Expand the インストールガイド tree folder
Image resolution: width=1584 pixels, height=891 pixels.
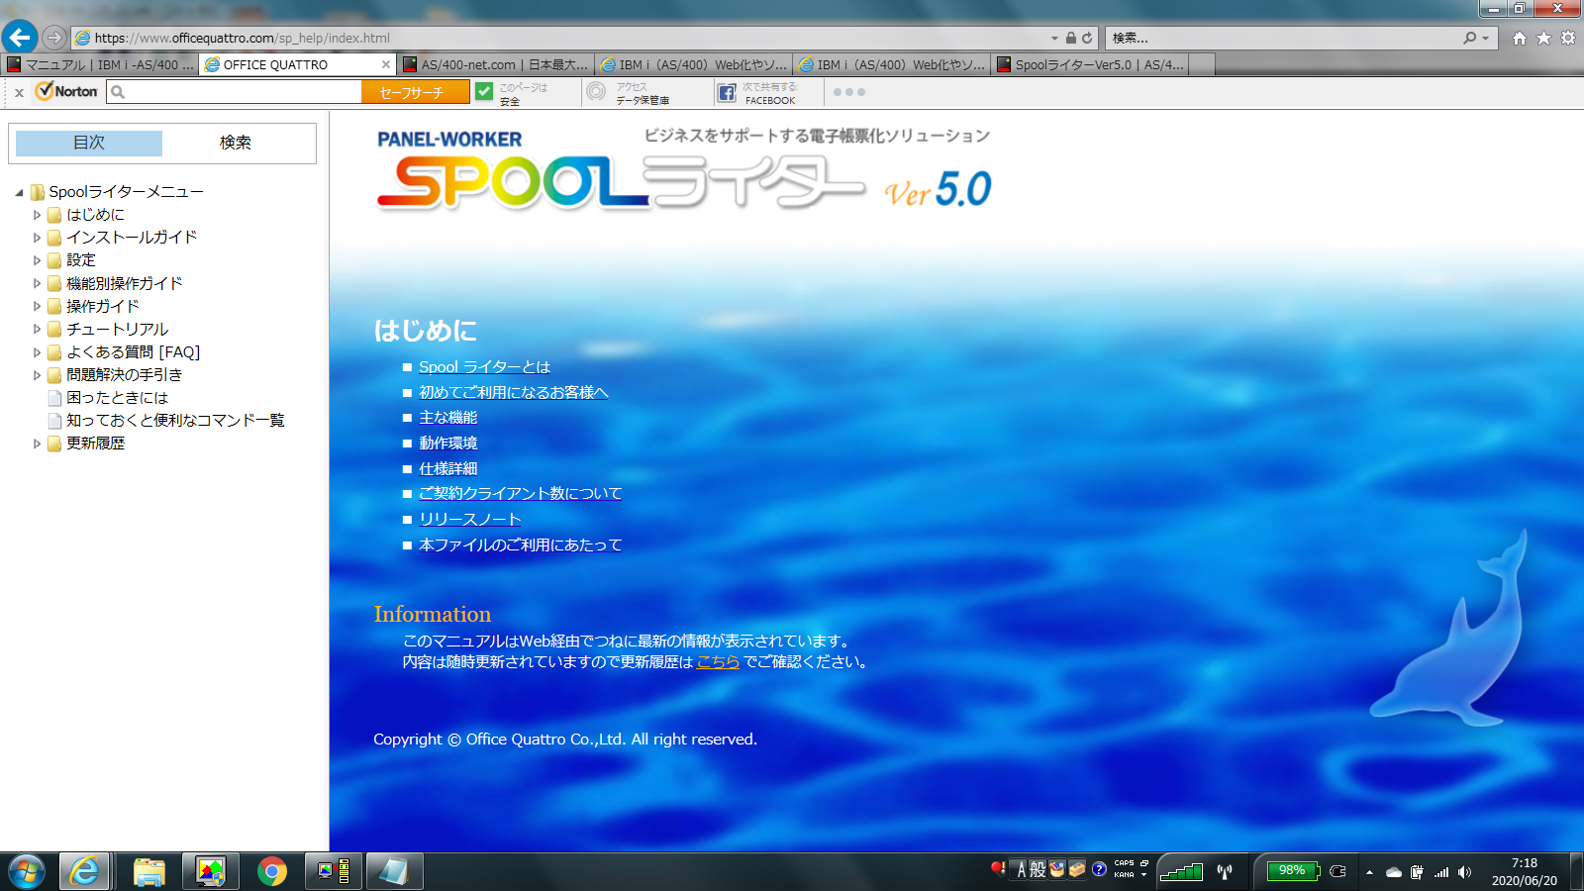[37, 238]
